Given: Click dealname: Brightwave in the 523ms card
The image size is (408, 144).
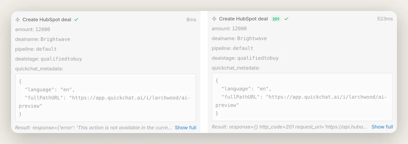Looking at the screenshot, I should 239,38.
